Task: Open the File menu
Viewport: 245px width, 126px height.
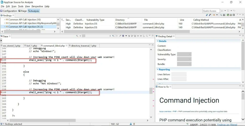Action: point(3,6)
